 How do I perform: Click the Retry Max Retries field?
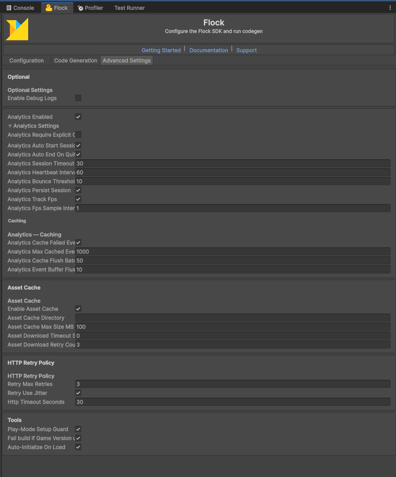point(233,384)
